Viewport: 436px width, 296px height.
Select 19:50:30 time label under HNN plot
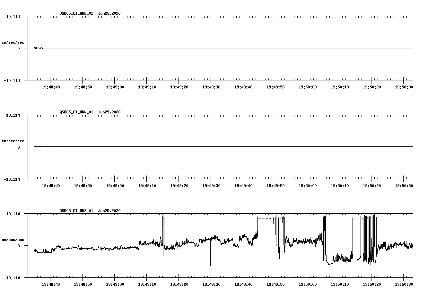pos(404,185)
